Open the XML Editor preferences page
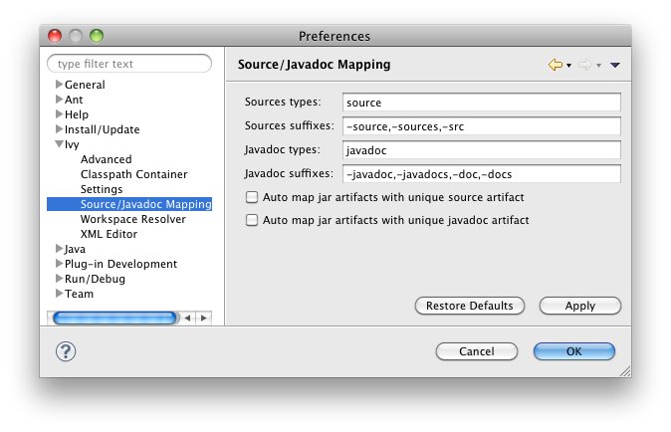The height and width of the screenshot is (432, 671). click(x=109, y=234)
